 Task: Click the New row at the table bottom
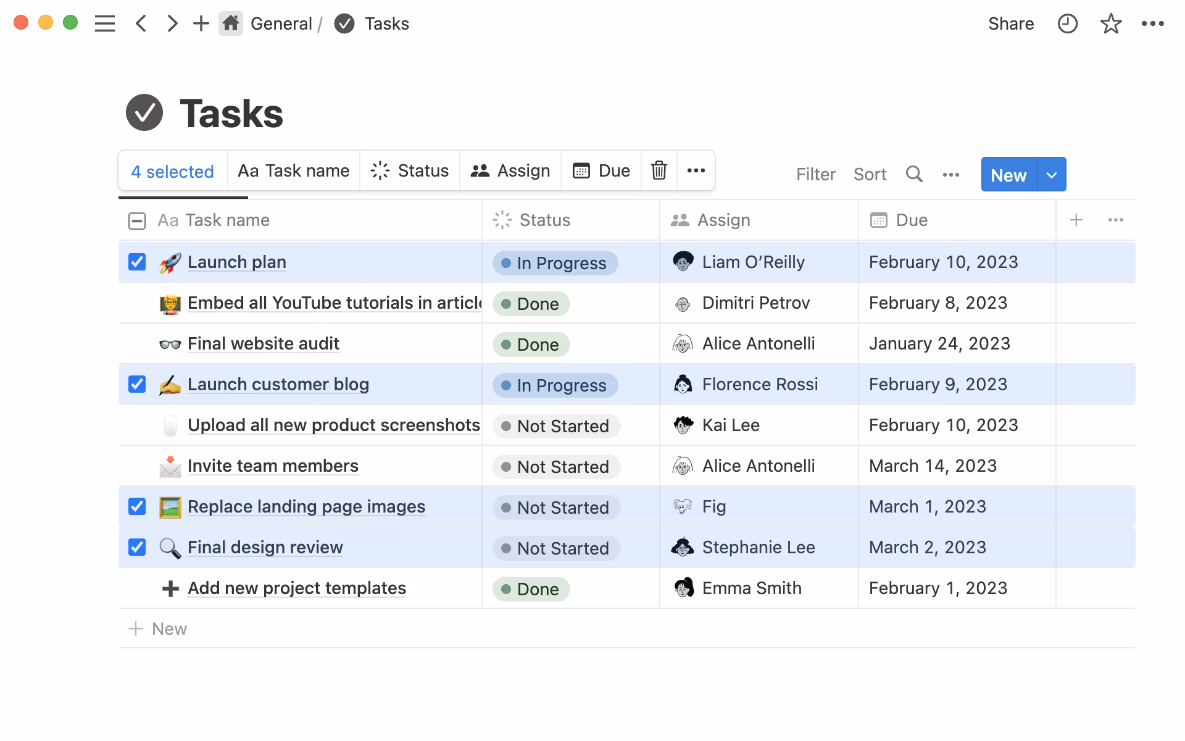click(157, 628)
